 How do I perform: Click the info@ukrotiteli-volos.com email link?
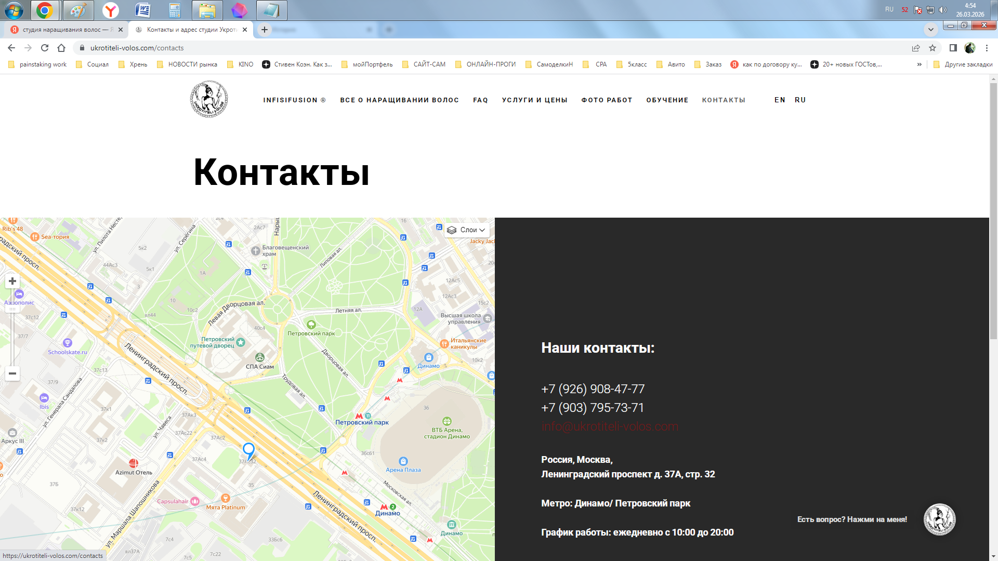pos(610,426)
